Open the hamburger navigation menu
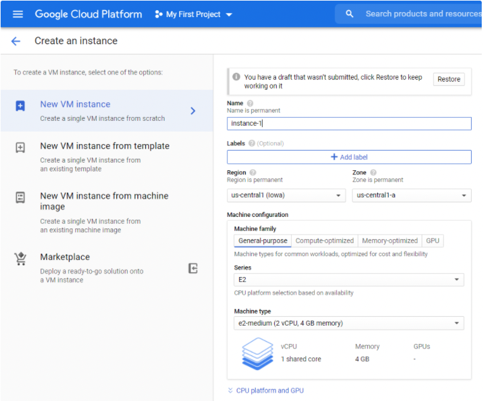Viewport: 483px width, 401px height. click(18, 14)
